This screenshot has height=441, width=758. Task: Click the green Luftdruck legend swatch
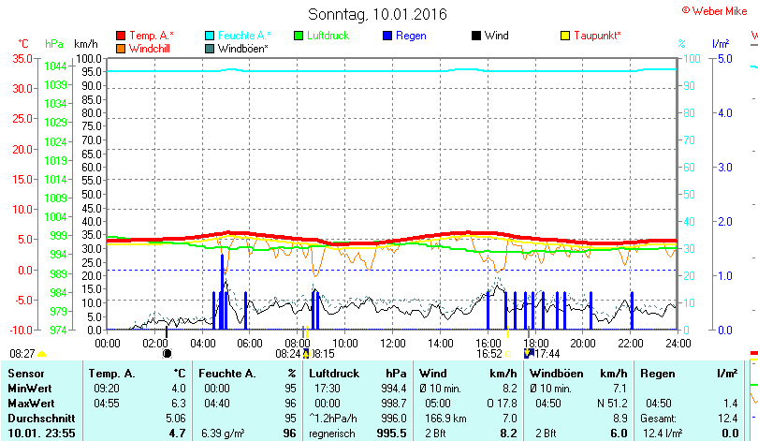coord(299,36)
